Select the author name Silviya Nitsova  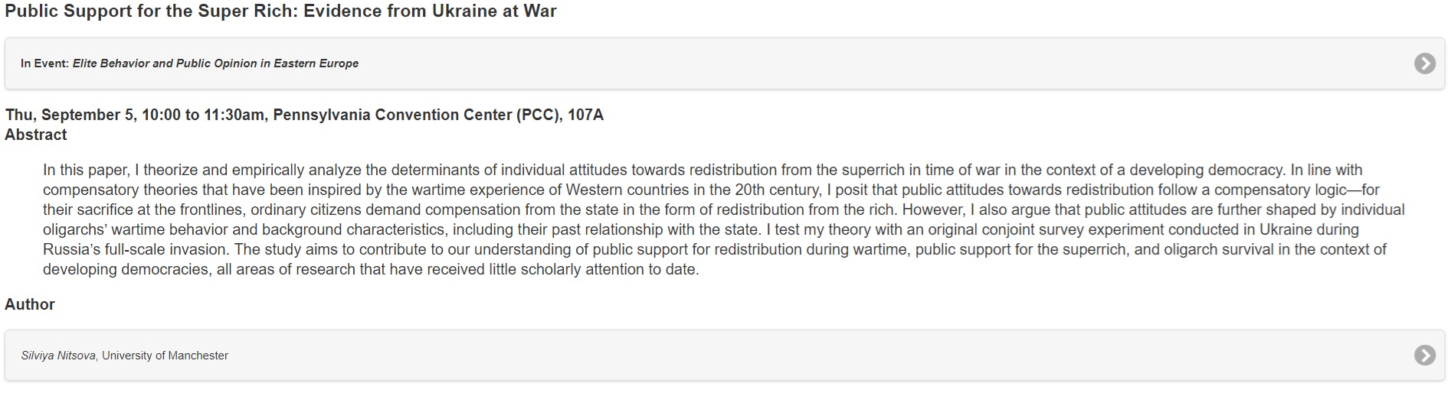click(x=59, y=356)
